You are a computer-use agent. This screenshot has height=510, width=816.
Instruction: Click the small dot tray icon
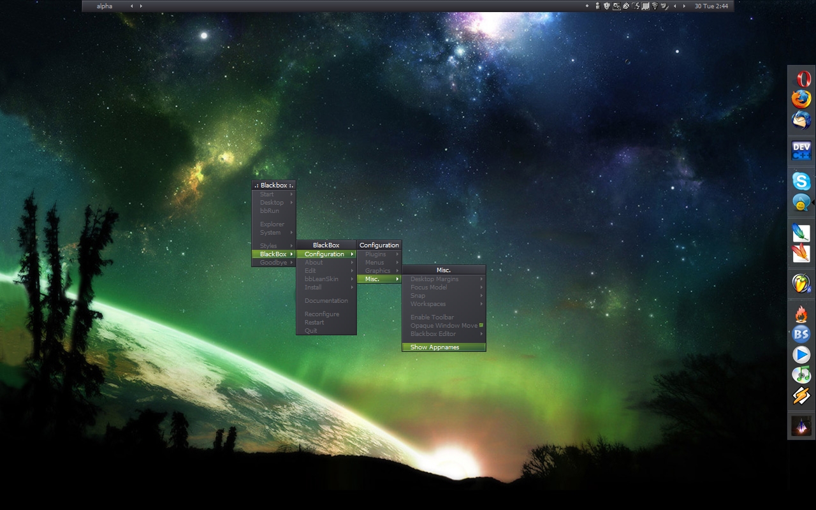pos(587,6)
